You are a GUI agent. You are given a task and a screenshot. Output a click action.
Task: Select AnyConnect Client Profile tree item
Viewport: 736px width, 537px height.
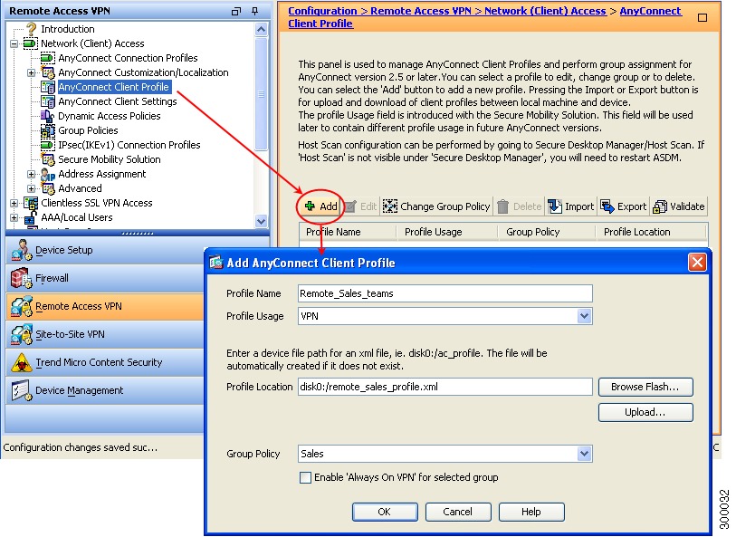point(113,87)
